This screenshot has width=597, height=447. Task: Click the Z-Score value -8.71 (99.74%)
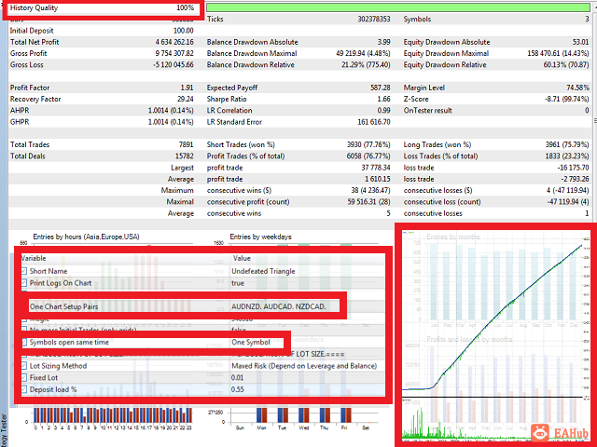coord(567,99)
